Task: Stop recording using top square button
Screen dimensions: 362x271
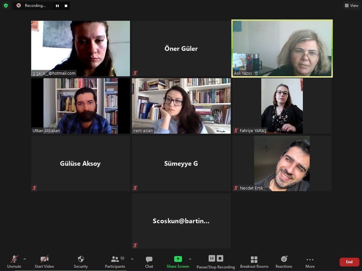Action: coord(66,6)
